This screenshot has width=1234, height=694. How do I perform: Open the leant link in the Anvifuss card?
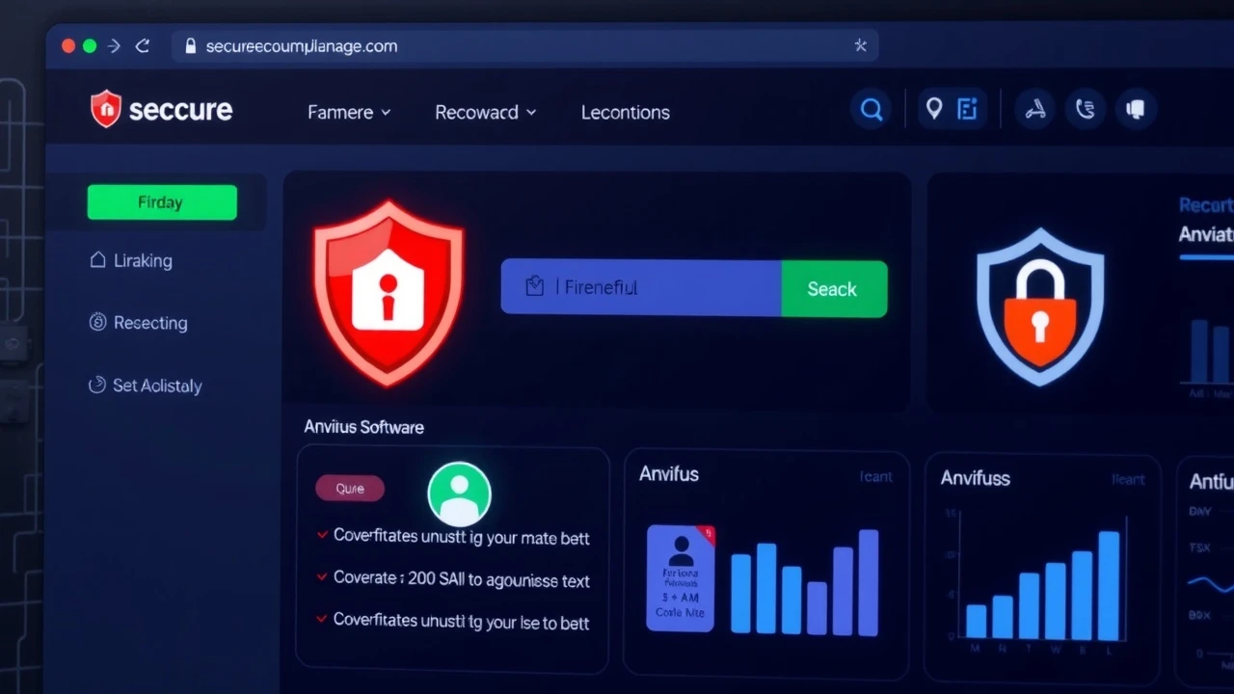click(x=1128, y=479)
